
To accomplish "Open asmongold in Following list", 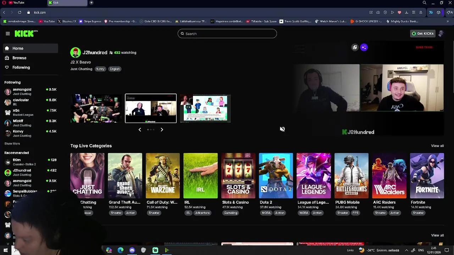I will (x=30, y=91).
